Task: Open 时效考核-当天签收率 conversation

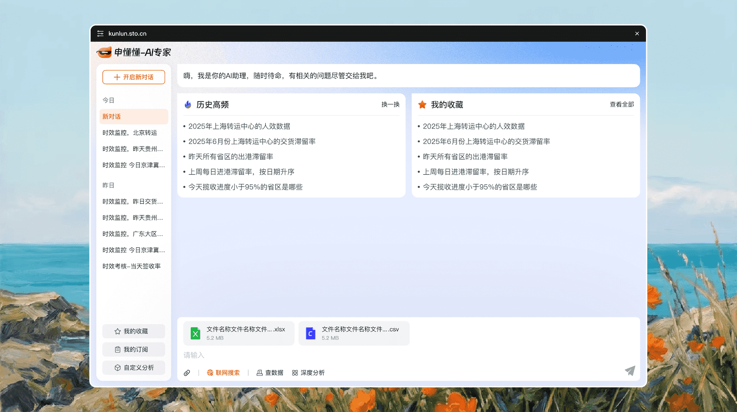Action: (x=132, y=266)
